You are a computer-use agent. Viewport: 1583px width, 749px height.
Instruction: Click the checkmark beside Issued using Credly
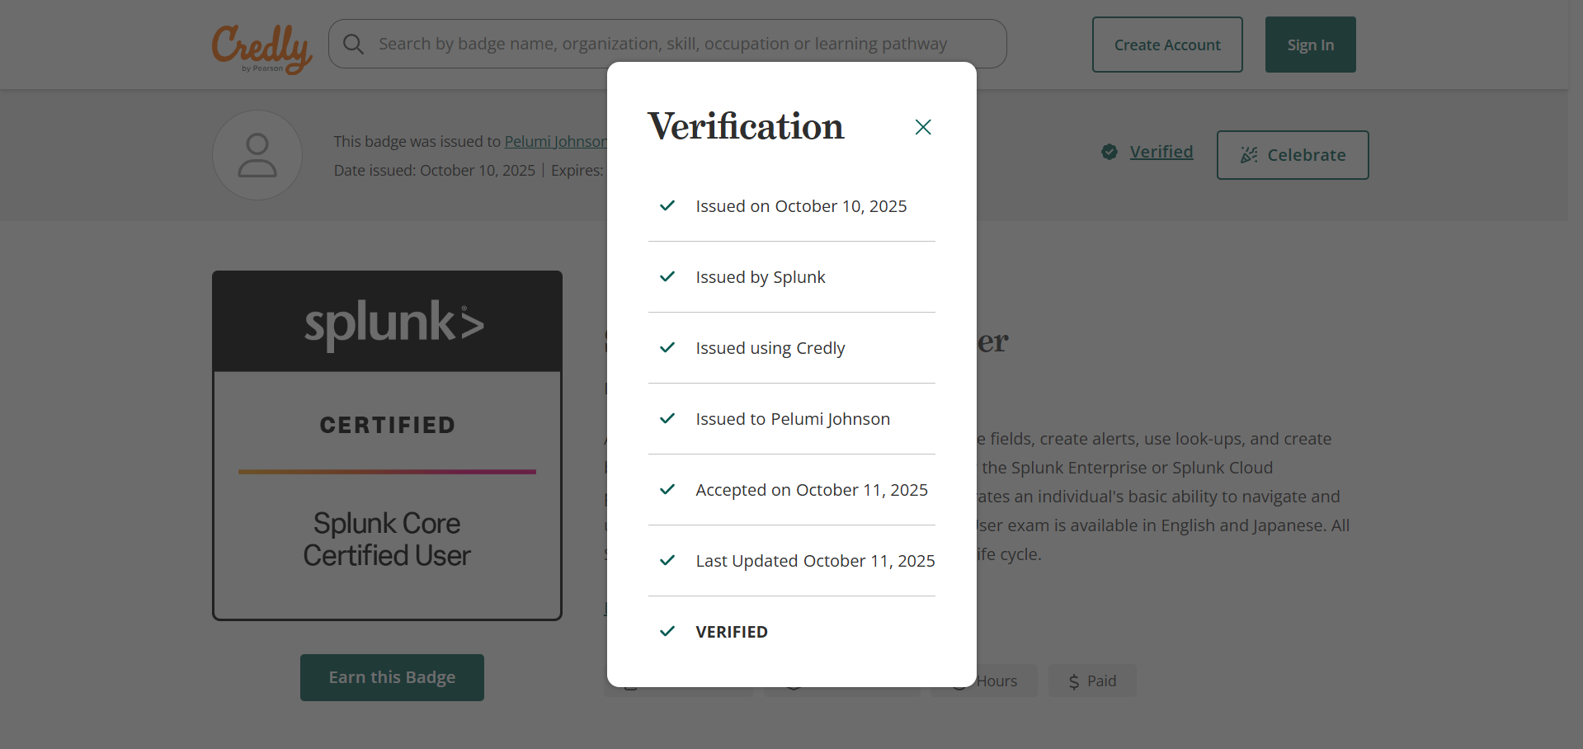click(x=667, y=348)
